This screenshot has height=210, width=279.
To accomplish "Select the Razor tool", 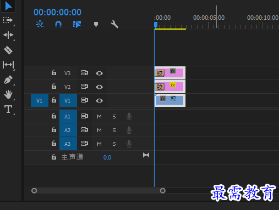I will point(8,50).
